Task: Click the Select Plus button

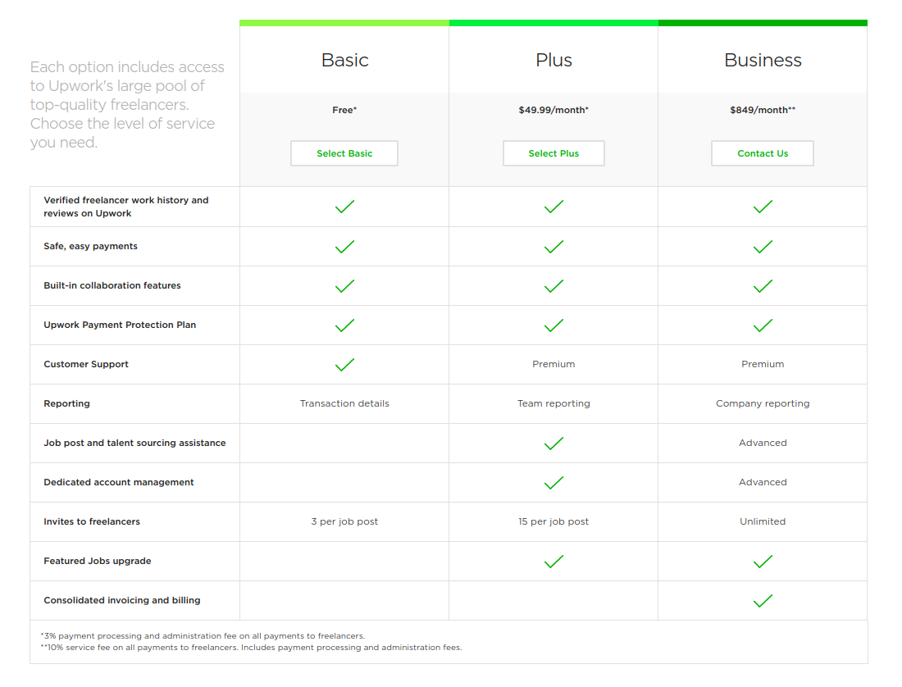Action: [x=553, y=153]
